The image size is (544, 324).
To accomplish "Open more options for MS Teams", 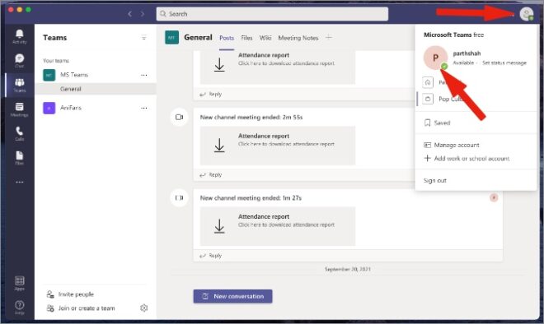I will 144,75.
